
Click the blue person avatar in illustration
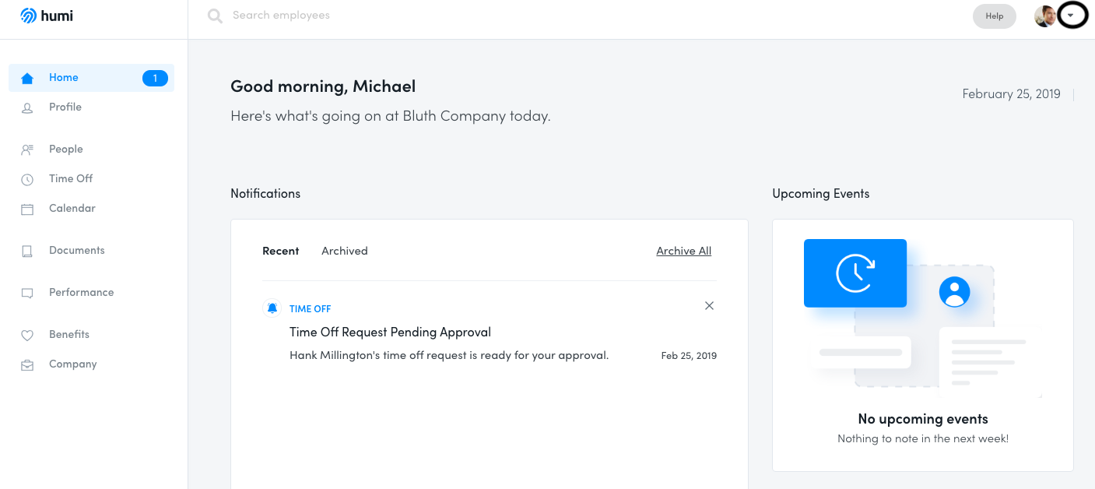tap(954, 292)
